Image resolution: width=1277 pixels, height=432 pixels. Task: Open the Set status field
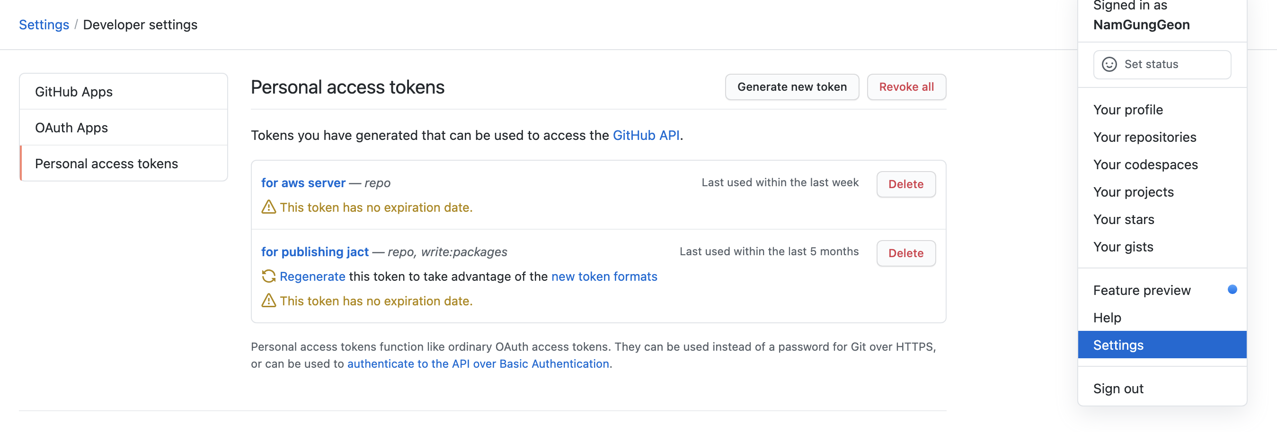pyautogui.click(x=1162, y=64)
